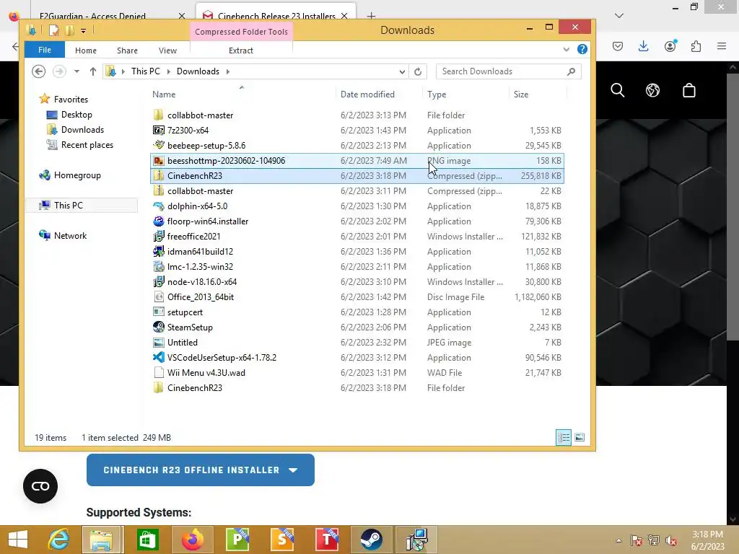Select the VSCodeUserSetup-x64-1.78.2 icon
The image size is (739, 554).
pos(158,358)
